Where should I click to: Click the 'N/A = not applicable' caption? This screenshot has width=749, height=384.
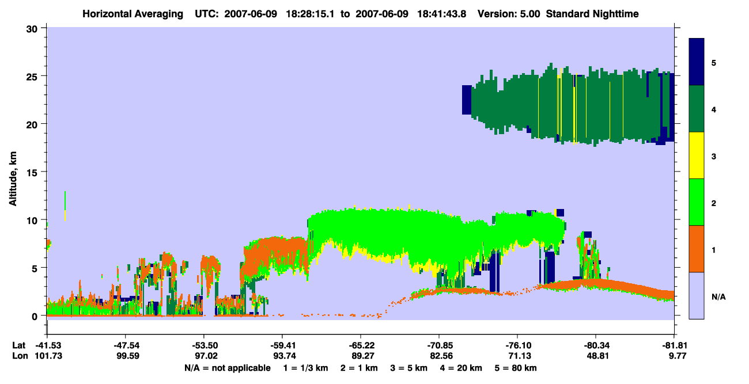click(x=228, y=368)
